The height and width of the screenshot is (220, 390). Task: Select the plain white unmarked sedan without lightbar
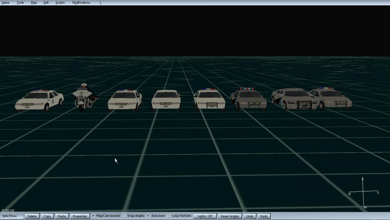point(166,101)
